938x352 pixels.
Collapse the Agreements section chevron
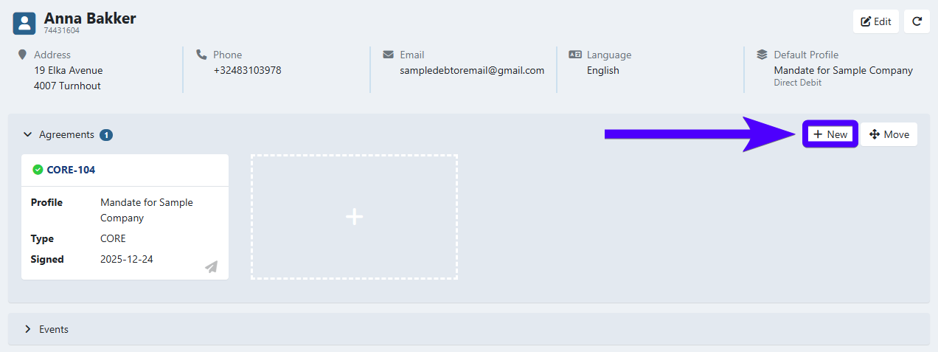tap(28, 135)
